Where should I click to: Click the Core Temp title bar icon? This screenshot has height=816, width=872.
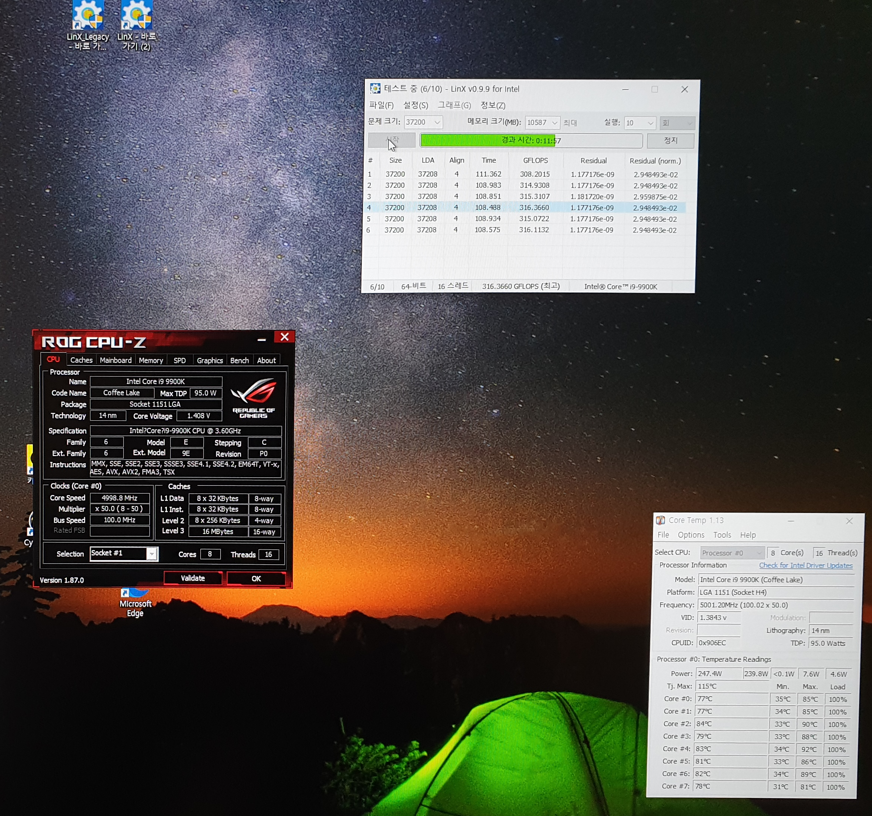(x=660, y=520)
